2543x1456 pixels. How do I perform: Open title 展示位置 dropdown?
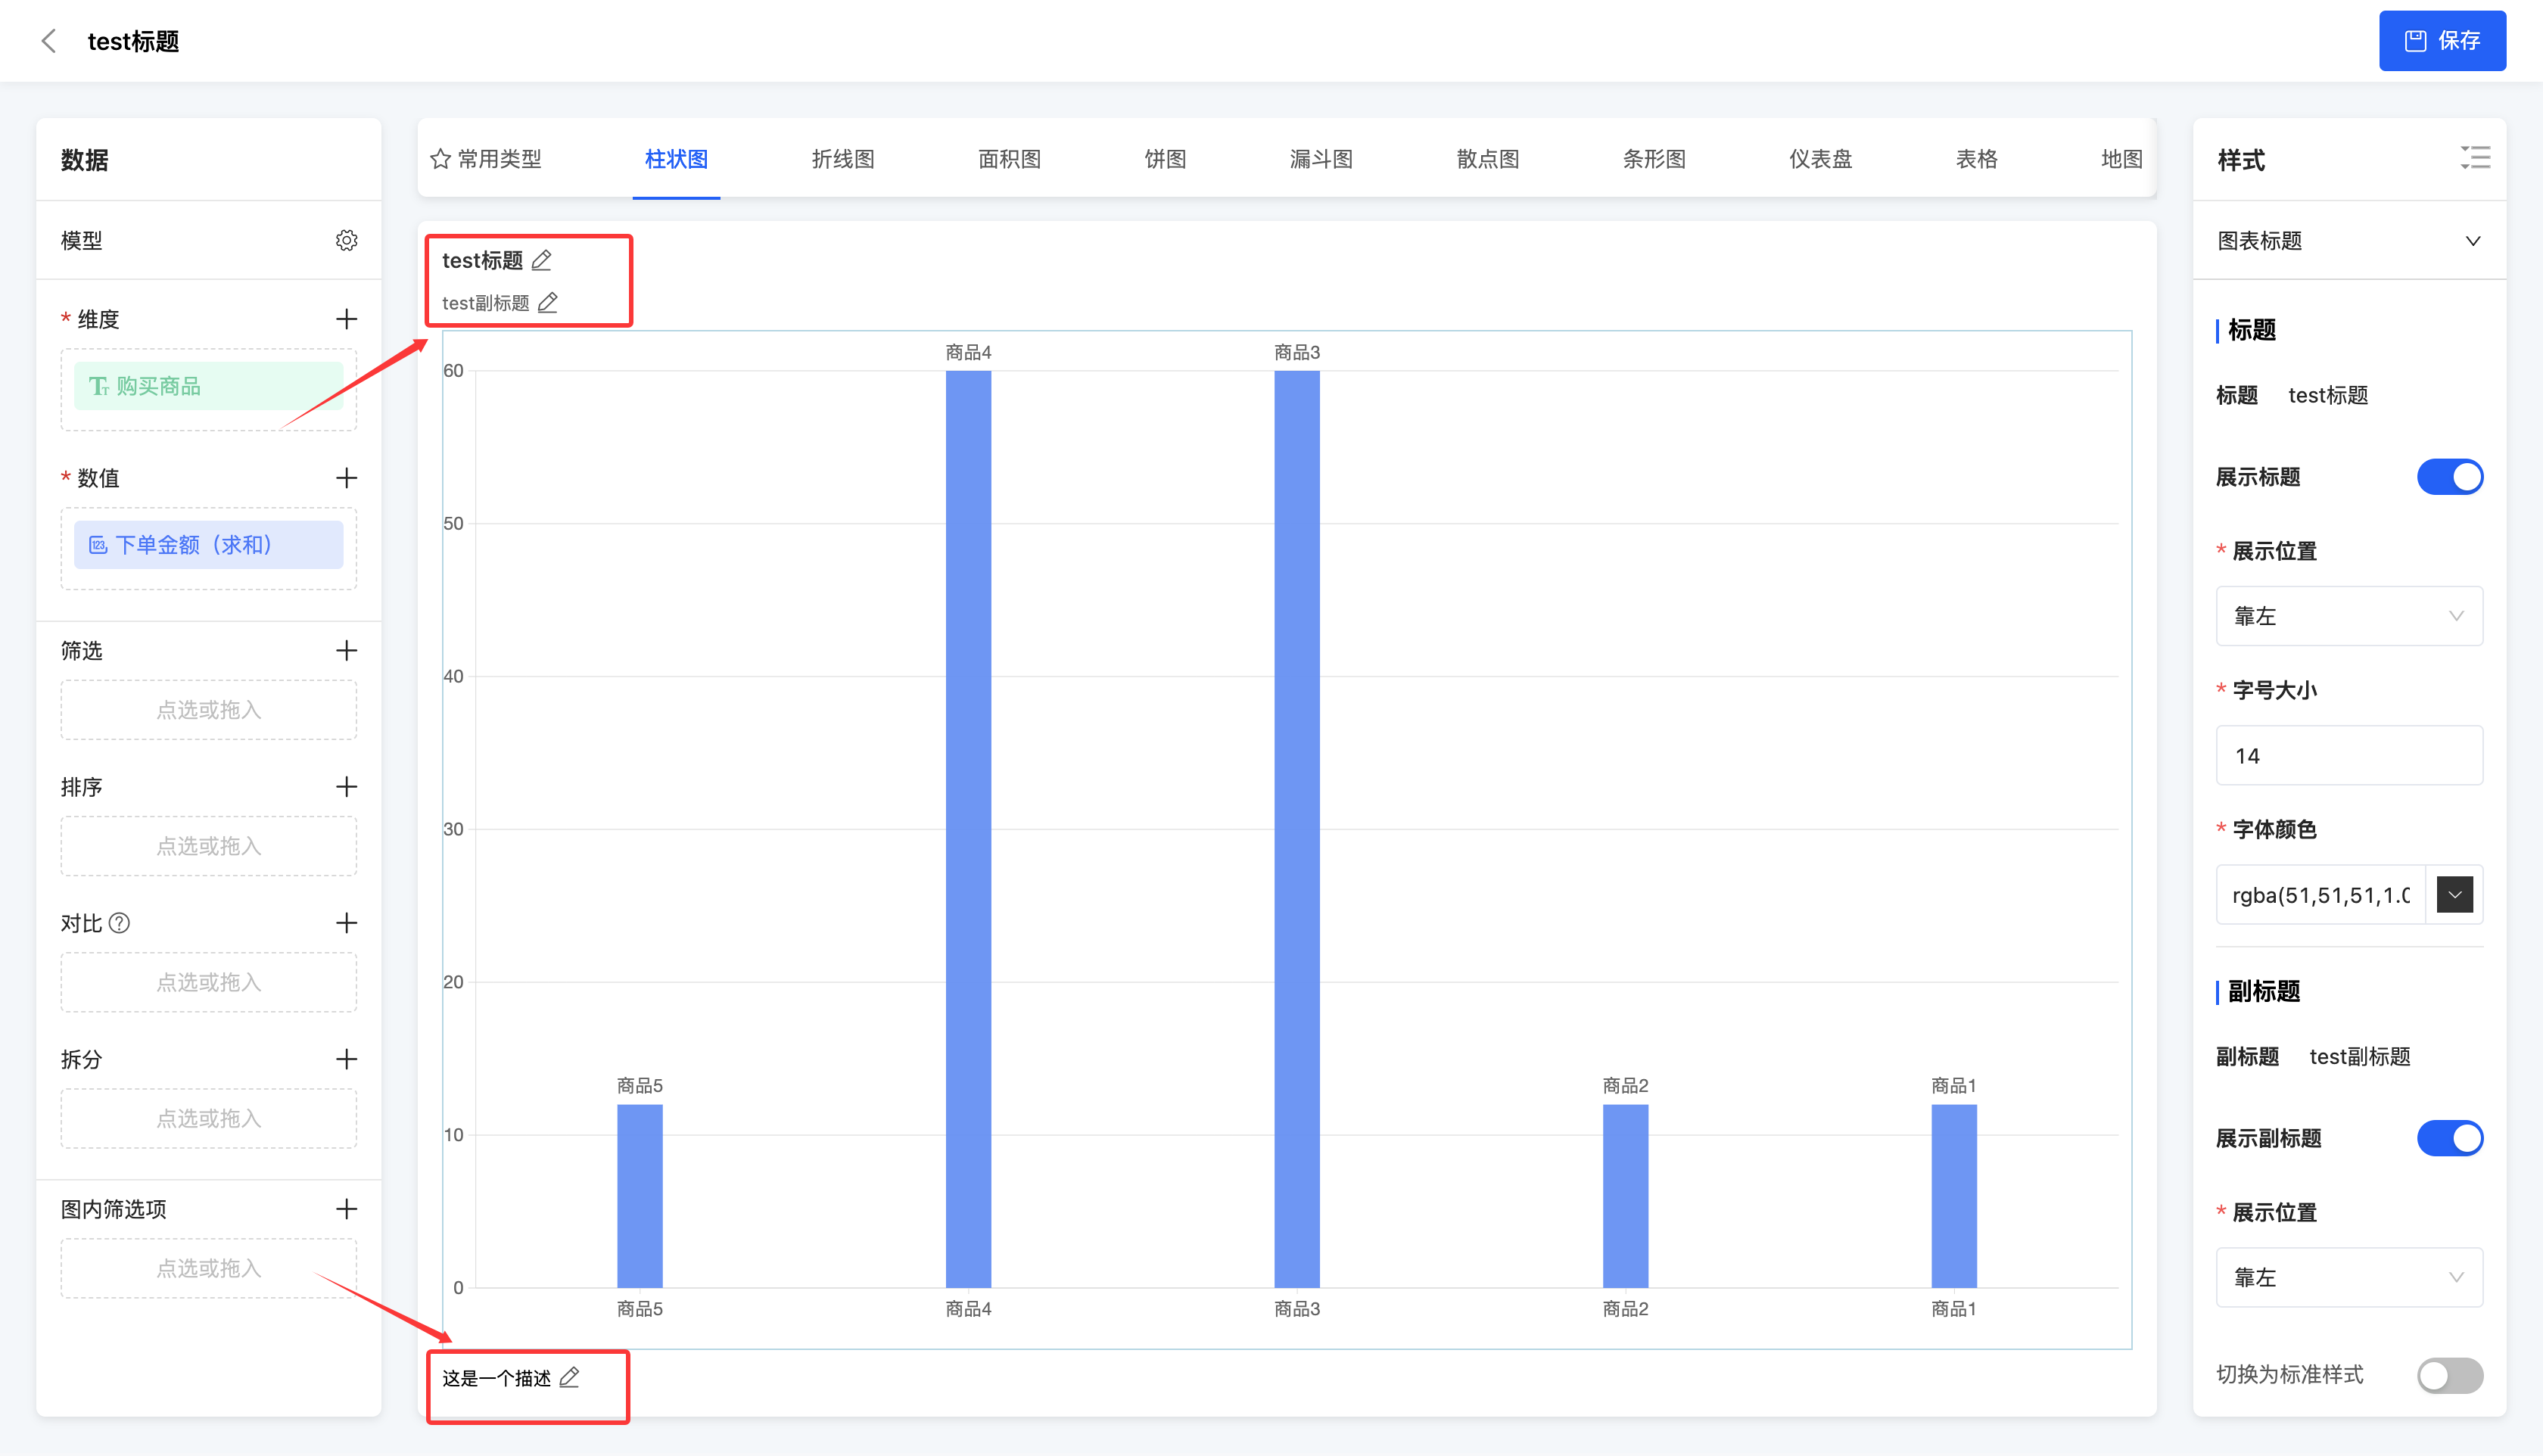point(2348,616)
